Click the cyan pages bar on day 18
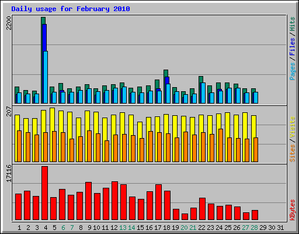 pos(168,94)
